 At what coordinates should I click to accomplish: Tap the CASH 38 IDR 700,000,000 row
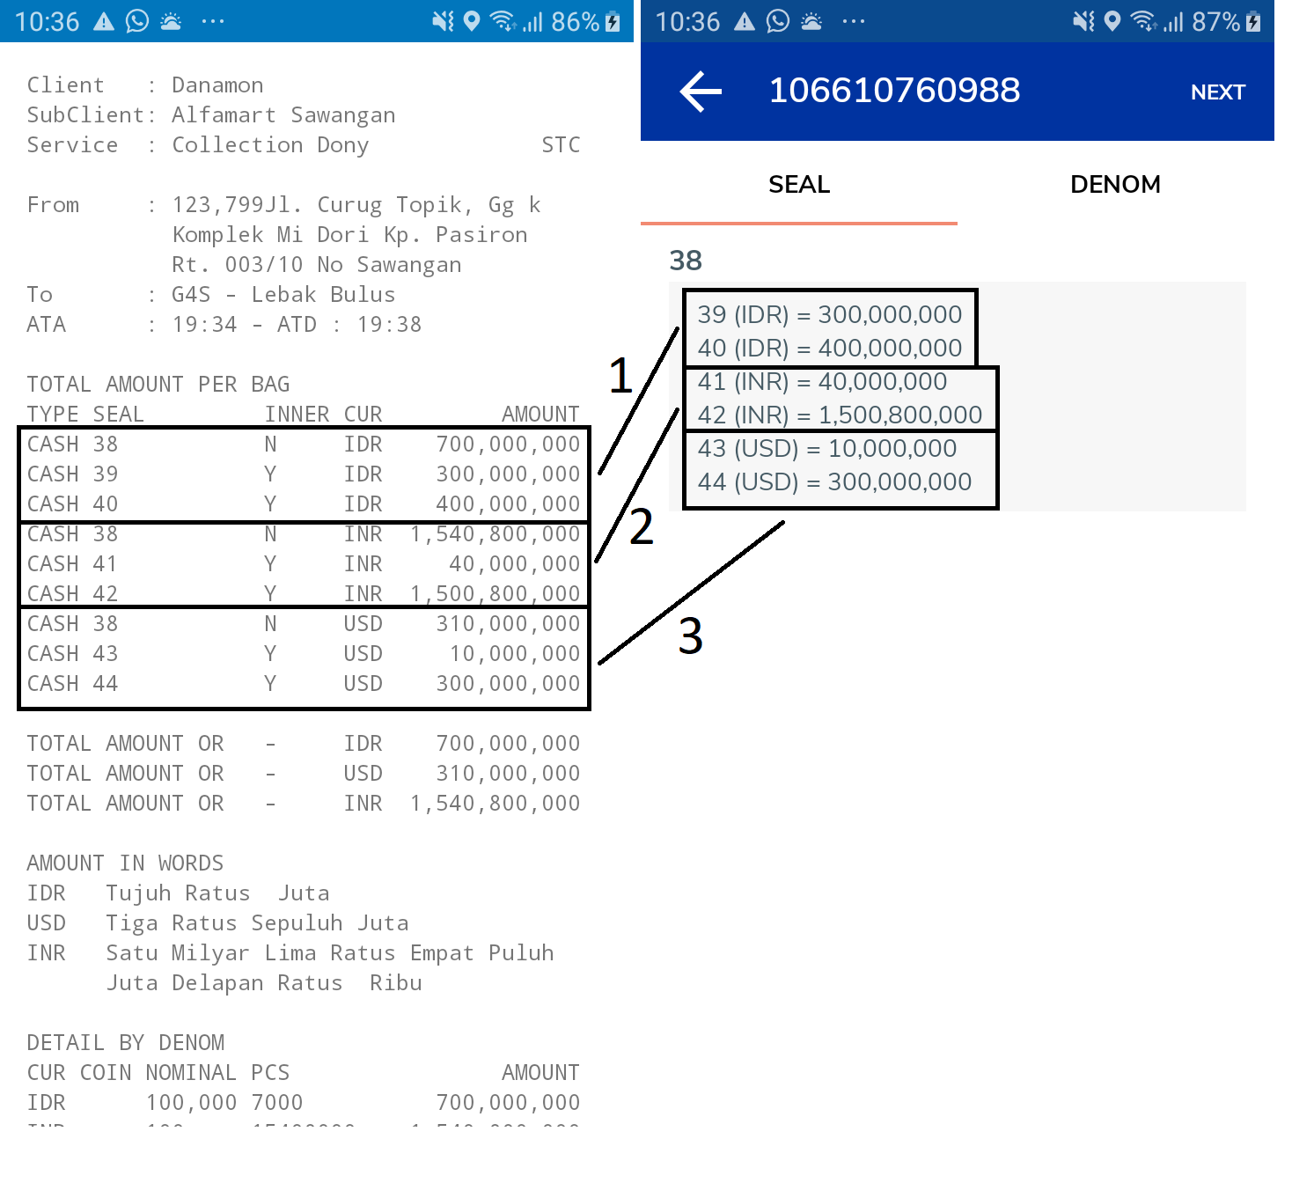(x=304, y=445)
